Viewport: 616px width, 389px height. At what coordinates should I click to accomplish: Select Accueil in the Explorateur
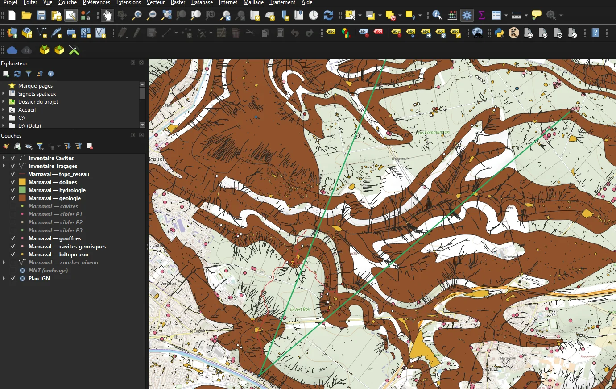click(x=27, y=110)
